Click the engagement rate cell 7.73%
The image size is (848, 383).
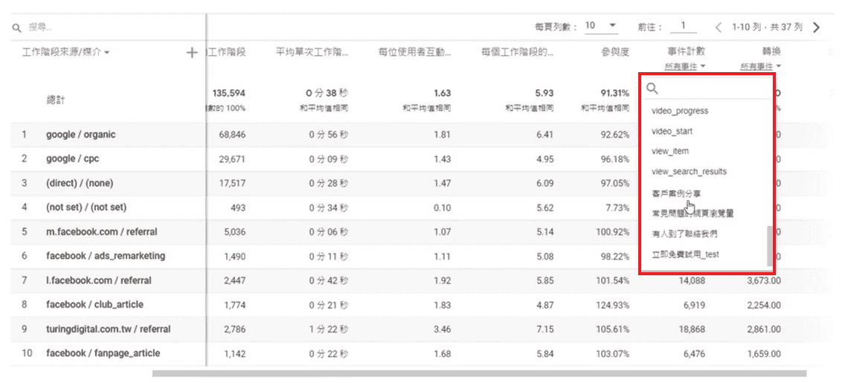click(617, 207)
